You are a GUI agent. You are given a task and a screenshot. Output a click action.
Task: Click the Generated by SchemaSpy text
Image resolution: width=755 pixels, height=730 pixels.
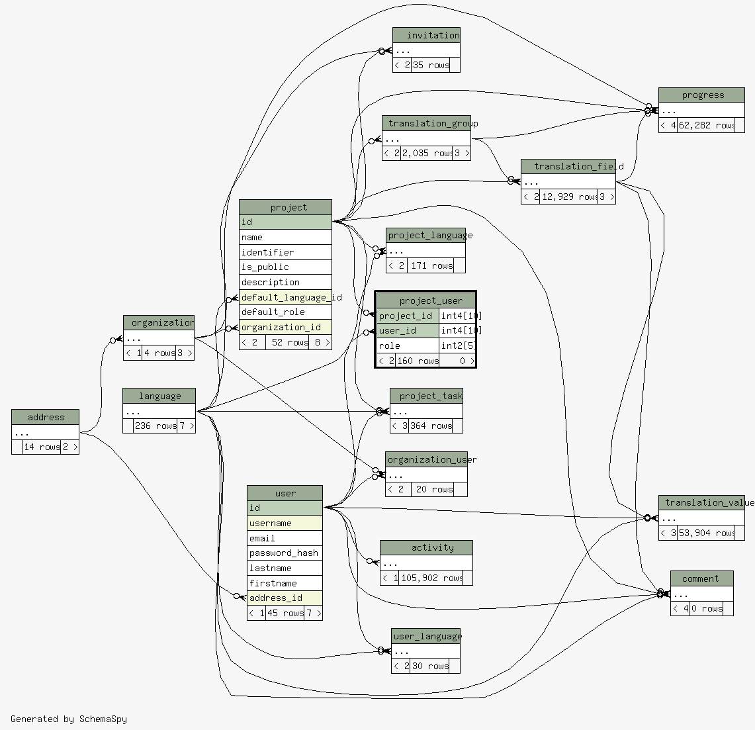pos(69,719)
